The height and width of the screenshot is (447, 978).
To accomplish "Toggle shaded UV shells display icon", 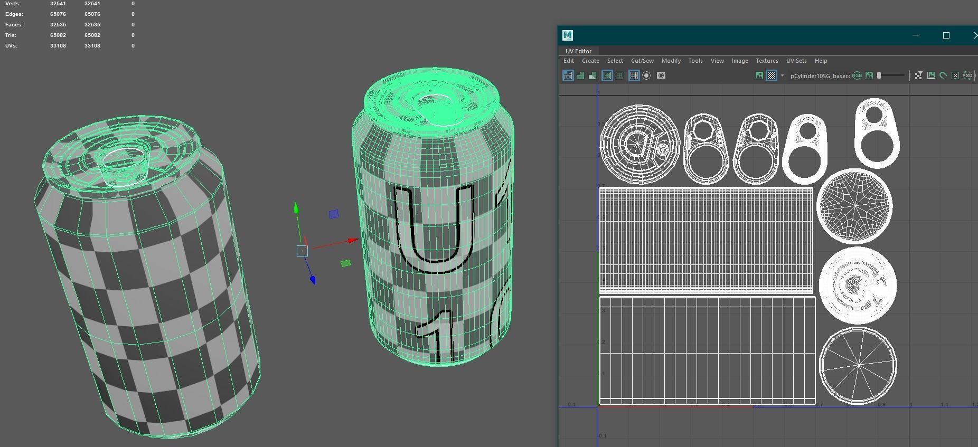I will pyautogui.click(x=580, y=75).
